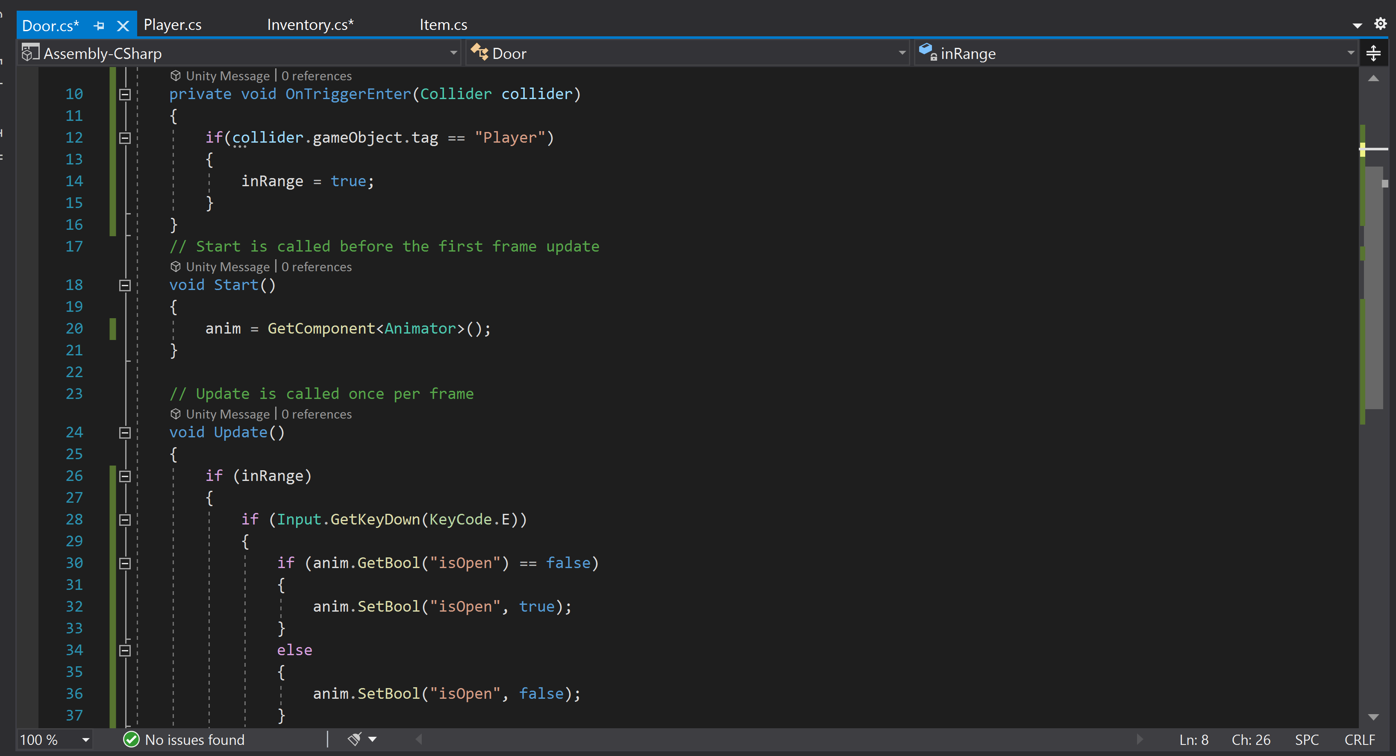Click the split editor window icon

tap(1373, 53)
